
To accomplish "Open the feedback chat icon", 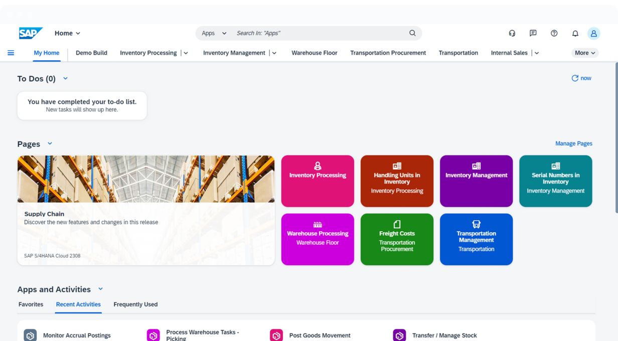I will pos(533,33).
